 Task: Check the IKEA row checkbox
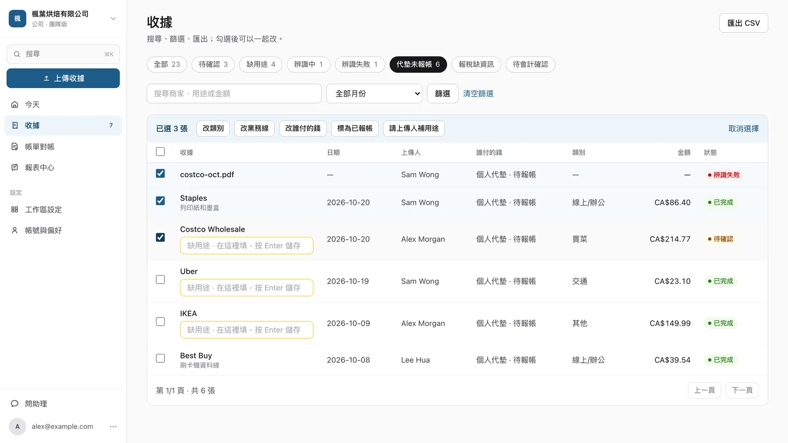[x=160, y=321]
